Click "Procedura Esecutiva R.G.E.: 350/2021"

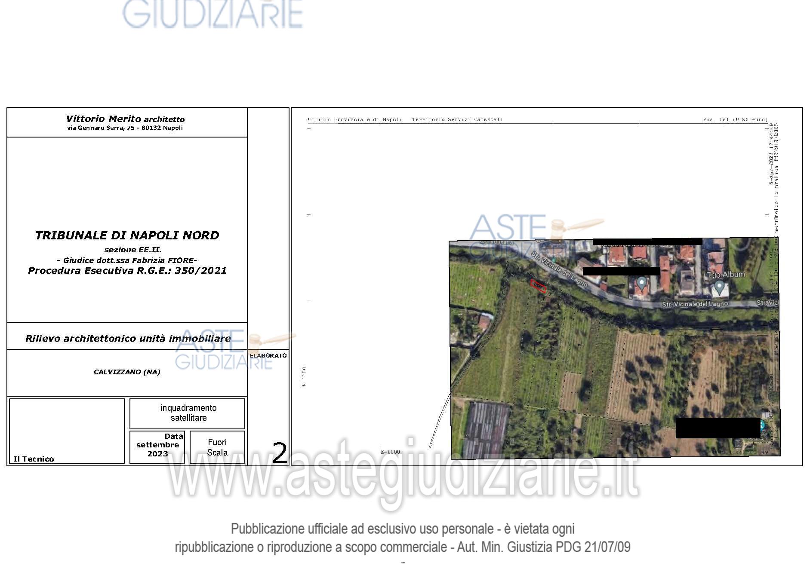pyautogui.click(x=127, y=271)
